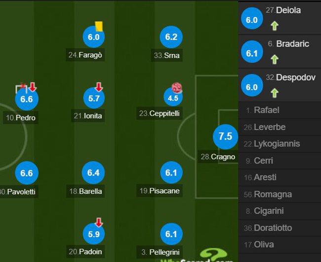Click the missed-goal icon on Pedro's rating

pos(21,88)
